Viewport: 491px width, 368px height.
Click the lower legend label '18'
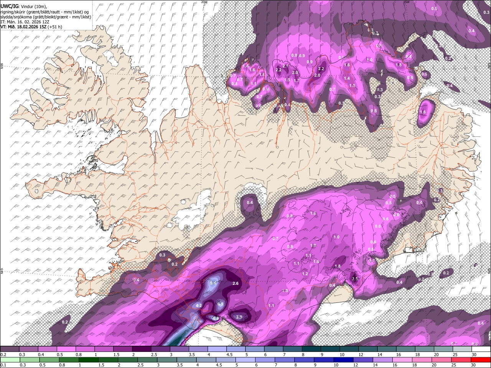(414, 365)
